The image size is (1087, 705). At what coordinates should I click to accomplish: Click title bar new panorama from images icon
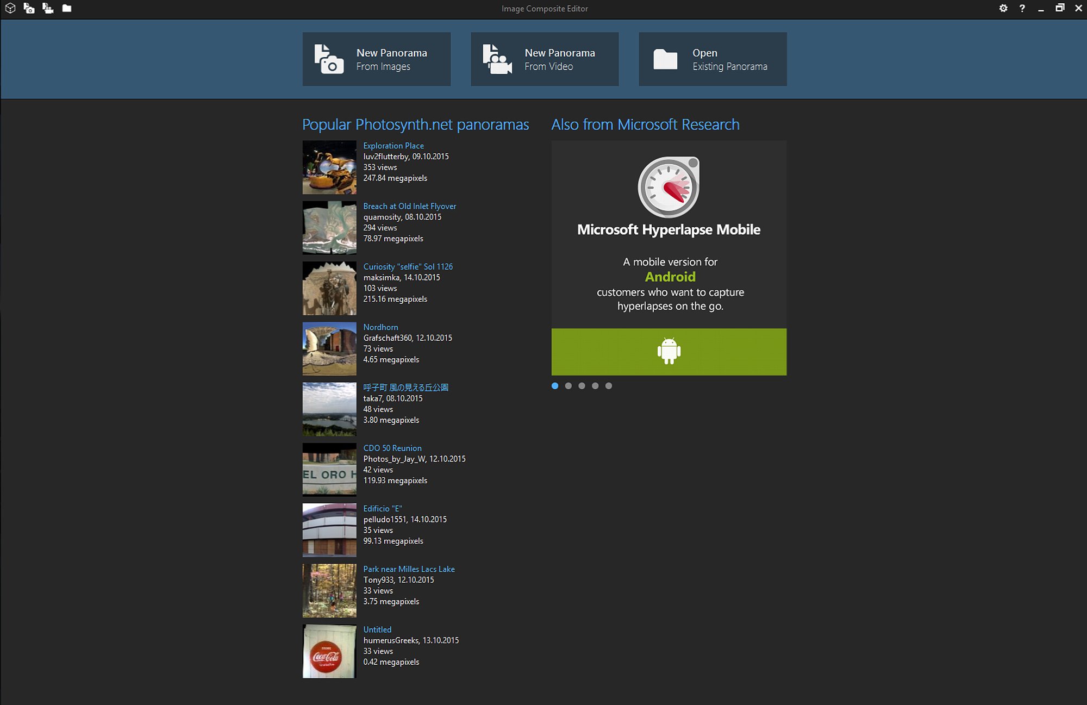29,8
